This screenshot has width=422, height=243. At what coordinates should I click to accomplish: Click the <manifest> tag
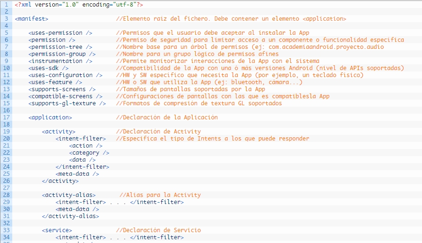point(32,19)
